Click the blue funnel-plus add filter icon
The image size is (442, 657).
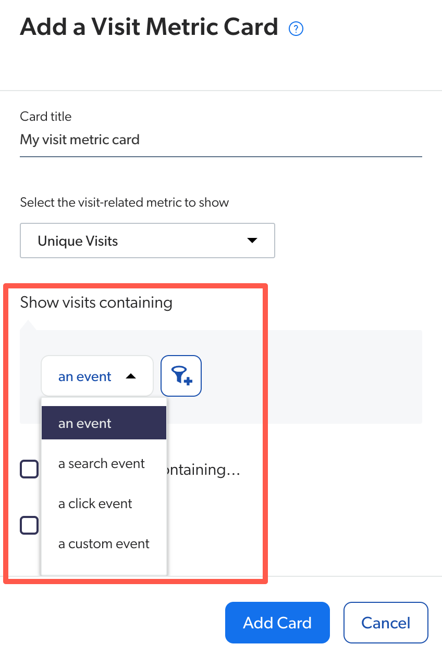[181, 375]
